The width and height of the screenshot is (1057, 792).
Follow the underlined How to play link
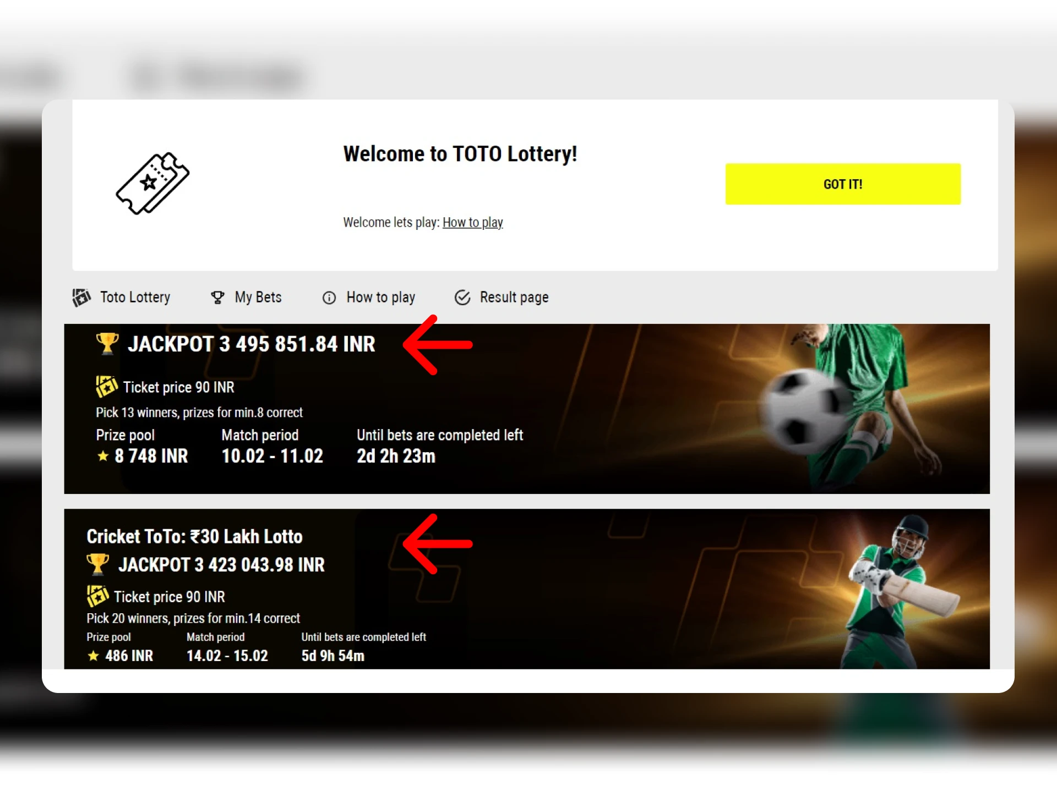(472, 222)
